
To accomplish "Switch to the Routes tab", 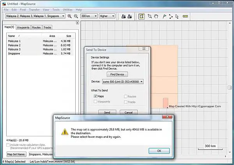I will 36,27.
